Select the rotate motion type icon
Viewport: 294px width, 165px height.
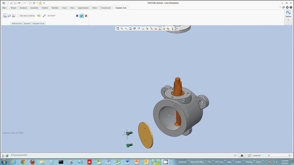coord(9,16)
